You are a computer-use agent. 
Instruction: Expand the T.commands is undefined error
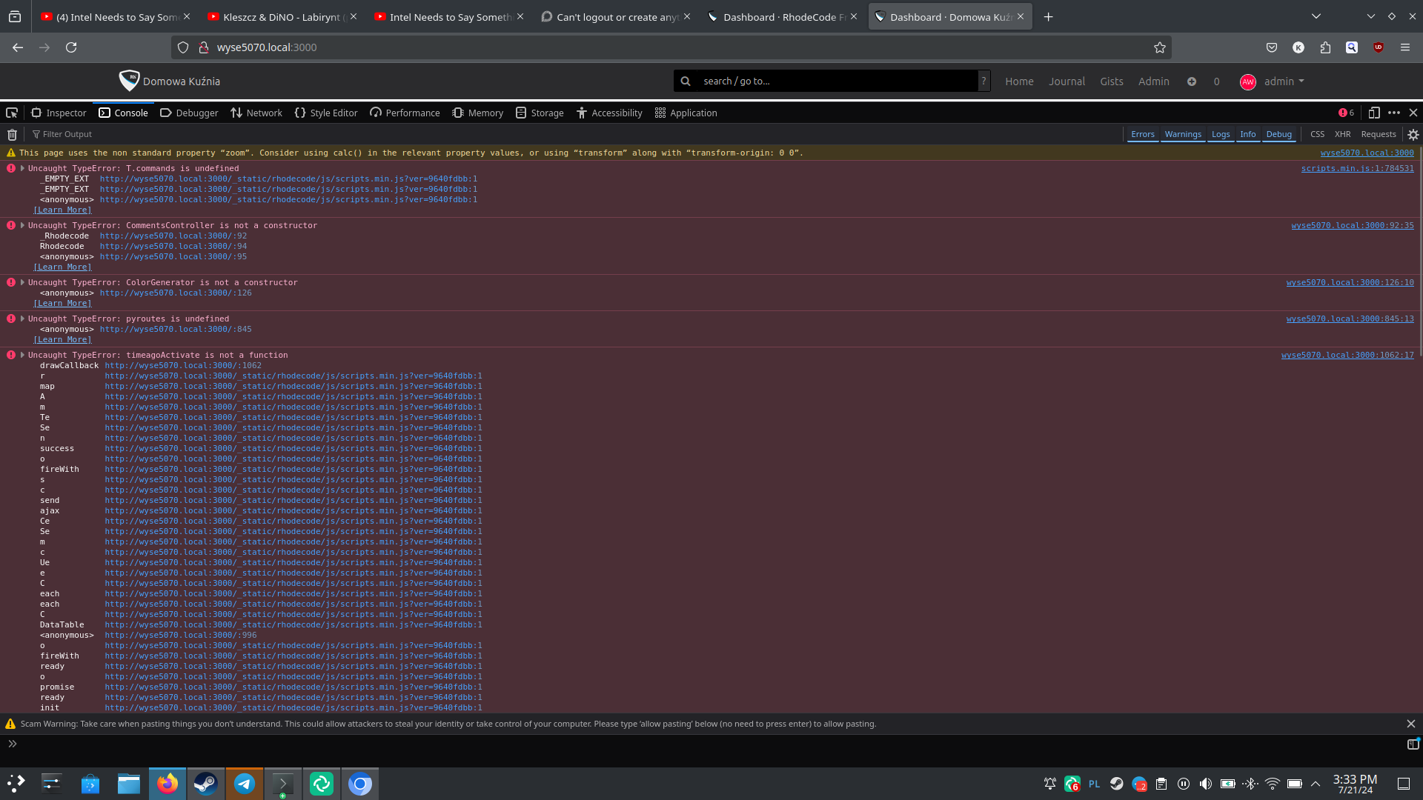pos(22,168)
